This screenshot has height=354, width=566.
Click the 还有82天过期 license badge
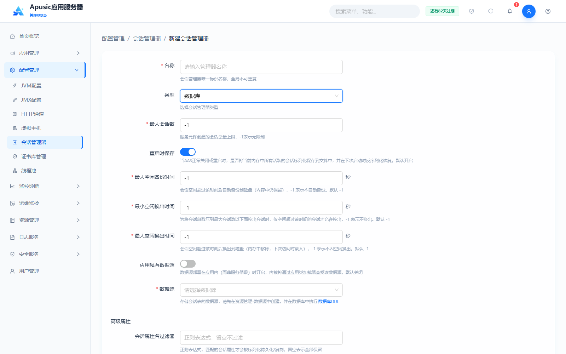[x=442, y=11]
